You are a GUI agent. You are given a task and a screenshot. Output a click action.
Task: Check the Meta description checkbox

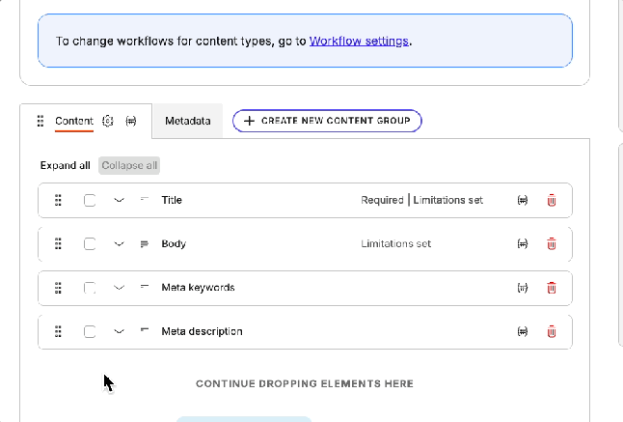(x=90, y=331)
